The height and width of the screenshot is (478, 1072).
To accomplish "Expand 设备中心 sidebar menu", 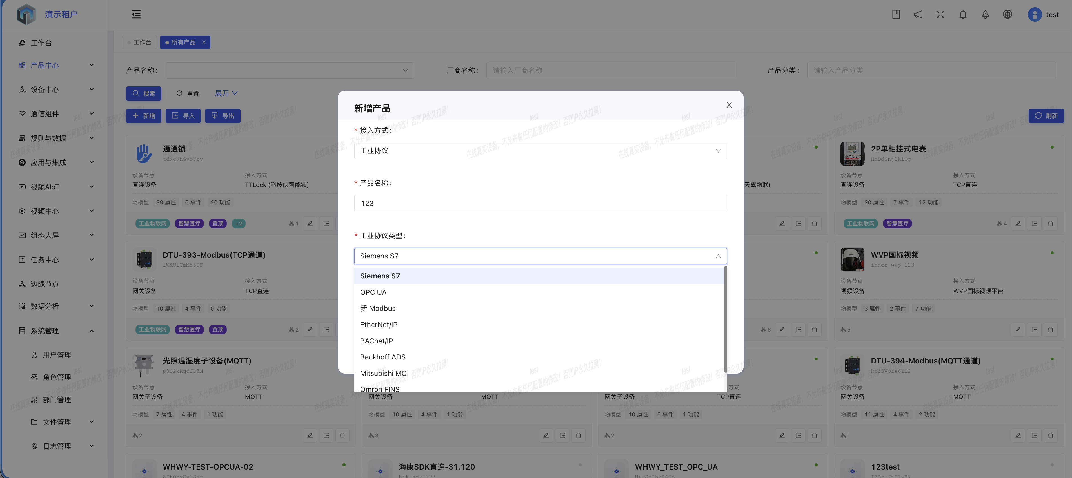I will [x=56, y=90].
